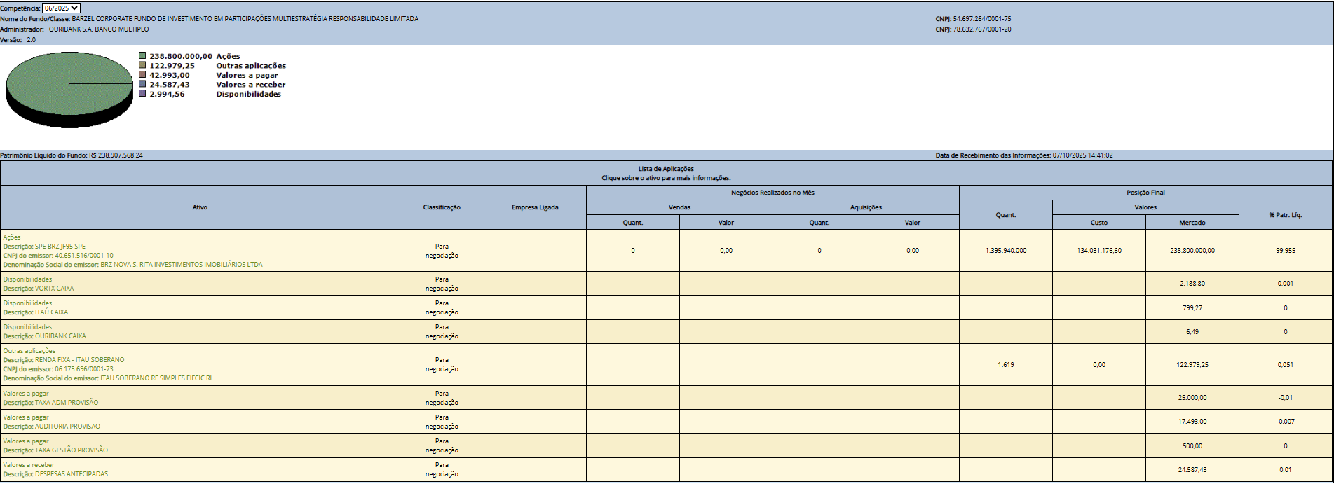
Task: Click the Patrimônio Líquido do Fundo value
Action: pos(116,155)
